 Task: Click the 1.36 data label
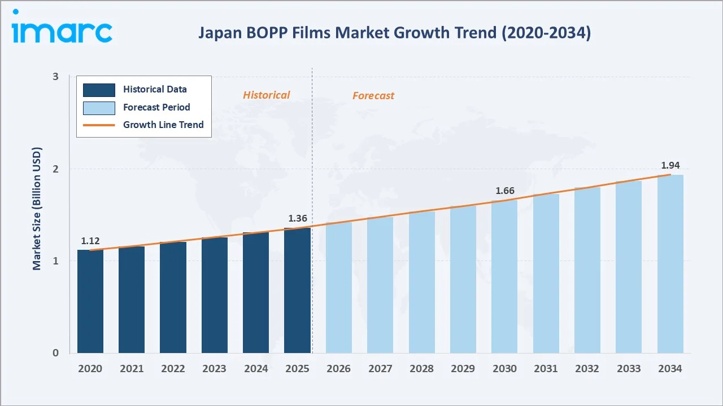click(x=298, y=219)
